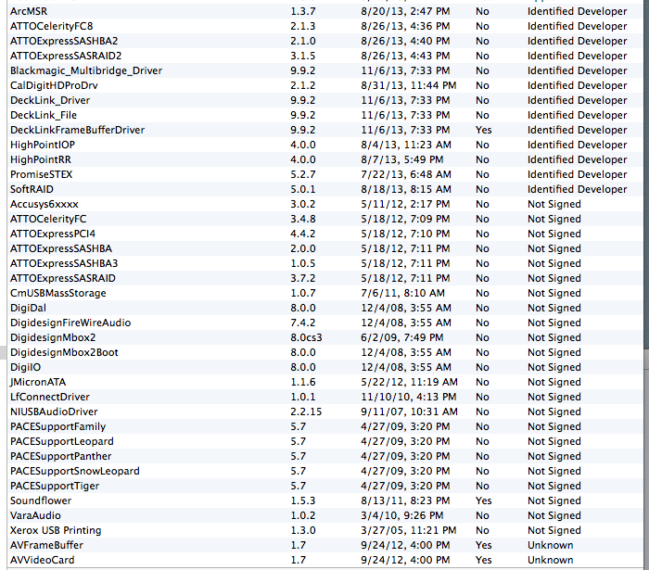The width and height of the screenshot is (649, 570).
Task: Click Unknown status for AVFrameBuffer
Action: [x=550, y=545]
